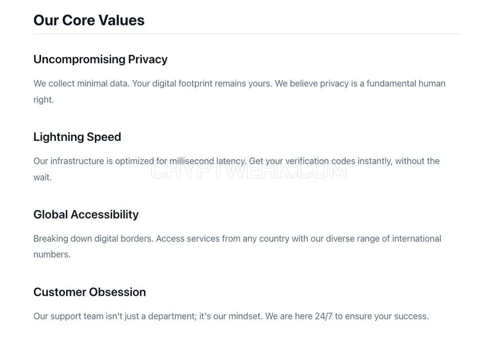The height and width of the screenshot is (339, 498).
Task: Click the "We collect minimal data" sentence
Action: coord(82,84)
